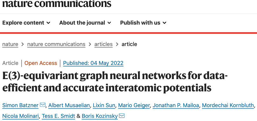Select author Lixin Sun
This screenshot has height=121, width=257.
[104, 105]
